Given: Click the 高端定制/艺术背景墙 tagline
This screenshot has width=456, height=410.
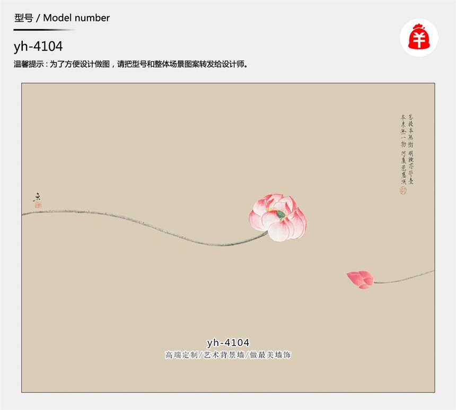Looking at the screenshot, I should [228, 355].
